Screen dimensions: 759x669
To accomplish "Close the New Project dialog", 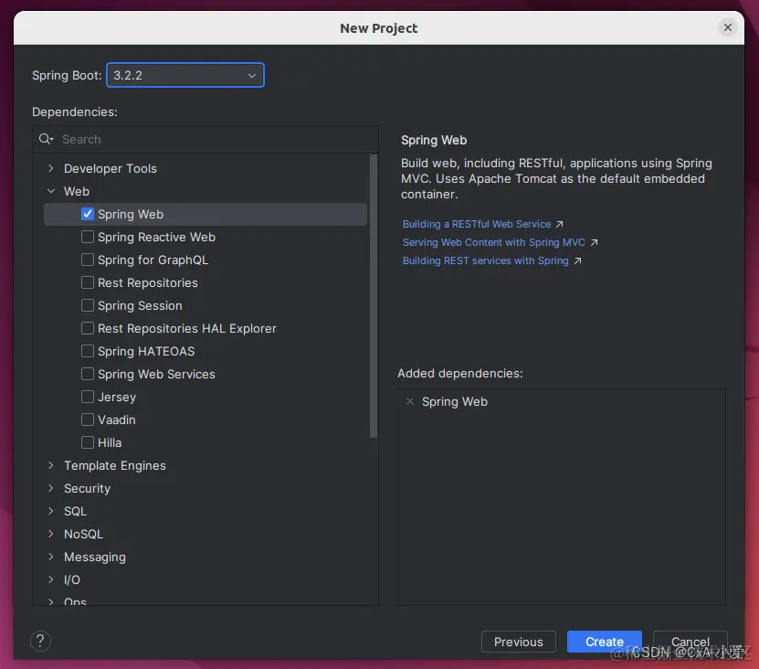I will (728, 27).
